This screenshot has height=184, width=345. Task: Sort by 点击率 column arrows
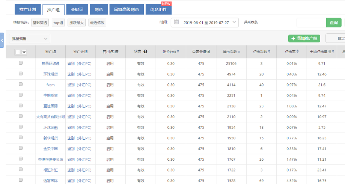point(297,51)
